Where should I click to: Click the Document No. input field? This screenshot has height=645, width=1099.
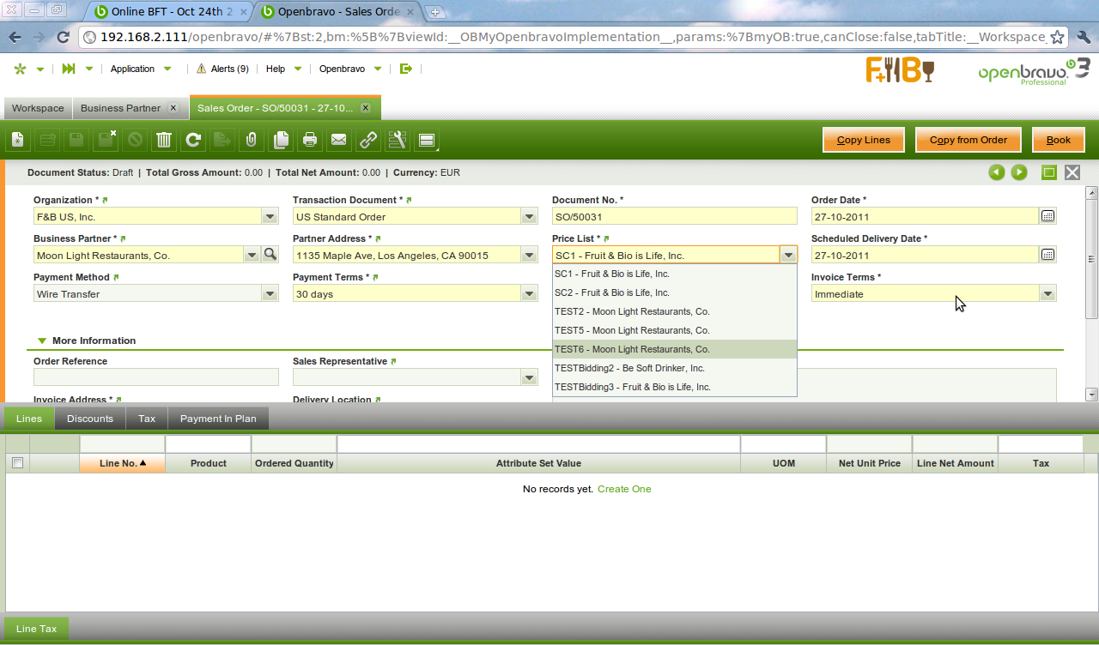(674, 217)
